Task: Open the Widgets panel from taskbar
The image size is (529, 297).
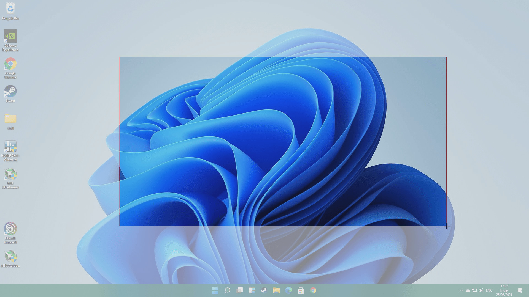Action: coord(252,290)
